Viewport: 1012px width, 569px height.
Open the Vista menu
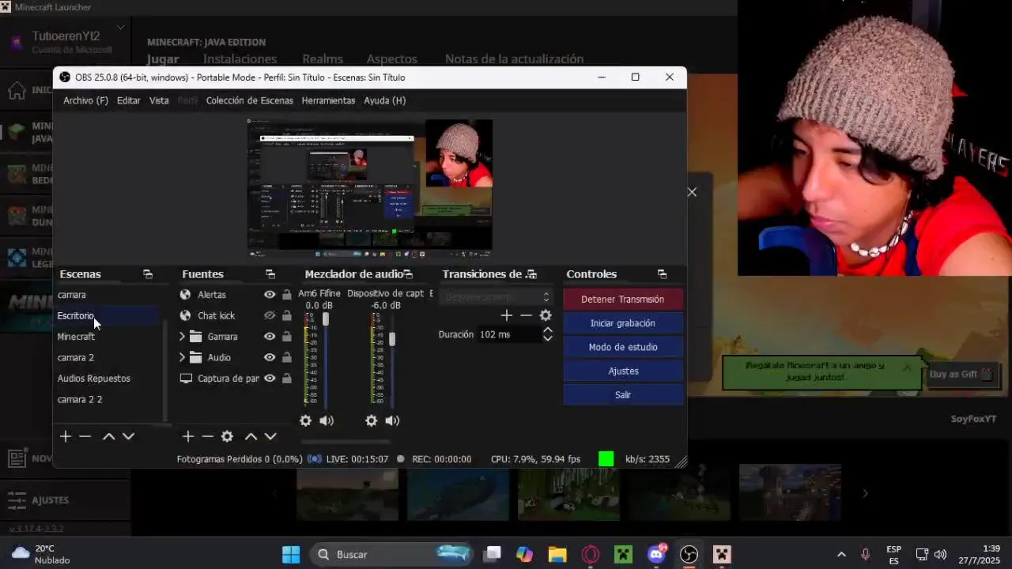(159, 100)
